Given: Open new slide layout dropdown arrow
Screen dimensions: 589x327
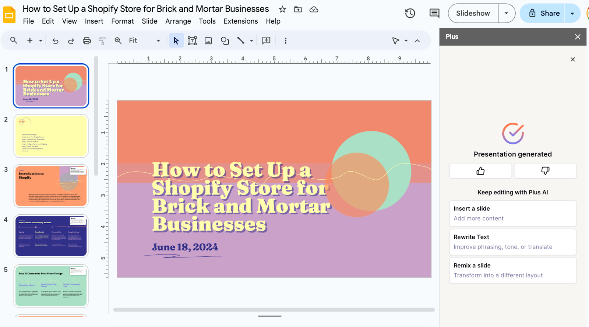Looking at the screenshot, I should tap(40, 41).
